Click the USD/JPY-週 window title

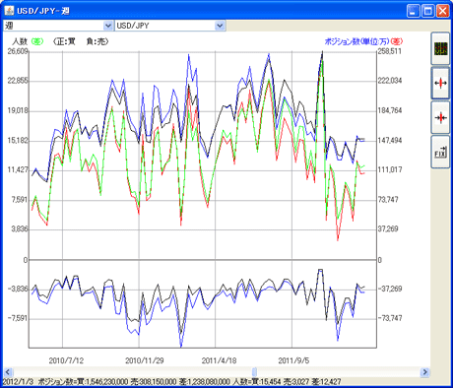pos(43,11)
